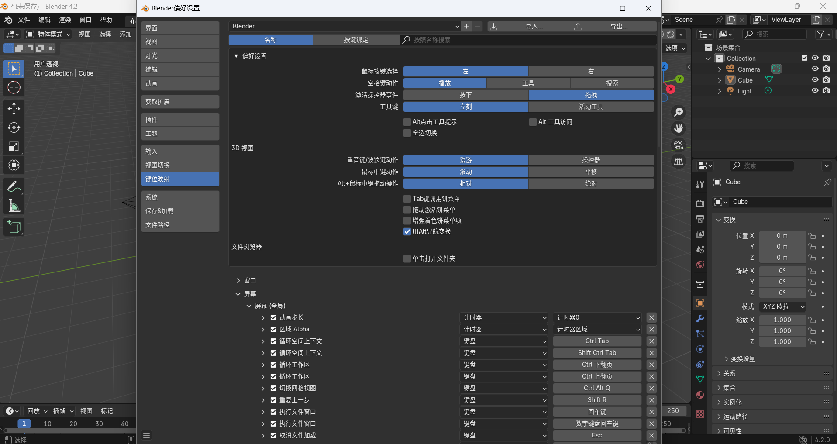Viewport: 837px width, 444px height.
Task: Expand the 窗口 keymap section
Action: (x=238, y=280)
